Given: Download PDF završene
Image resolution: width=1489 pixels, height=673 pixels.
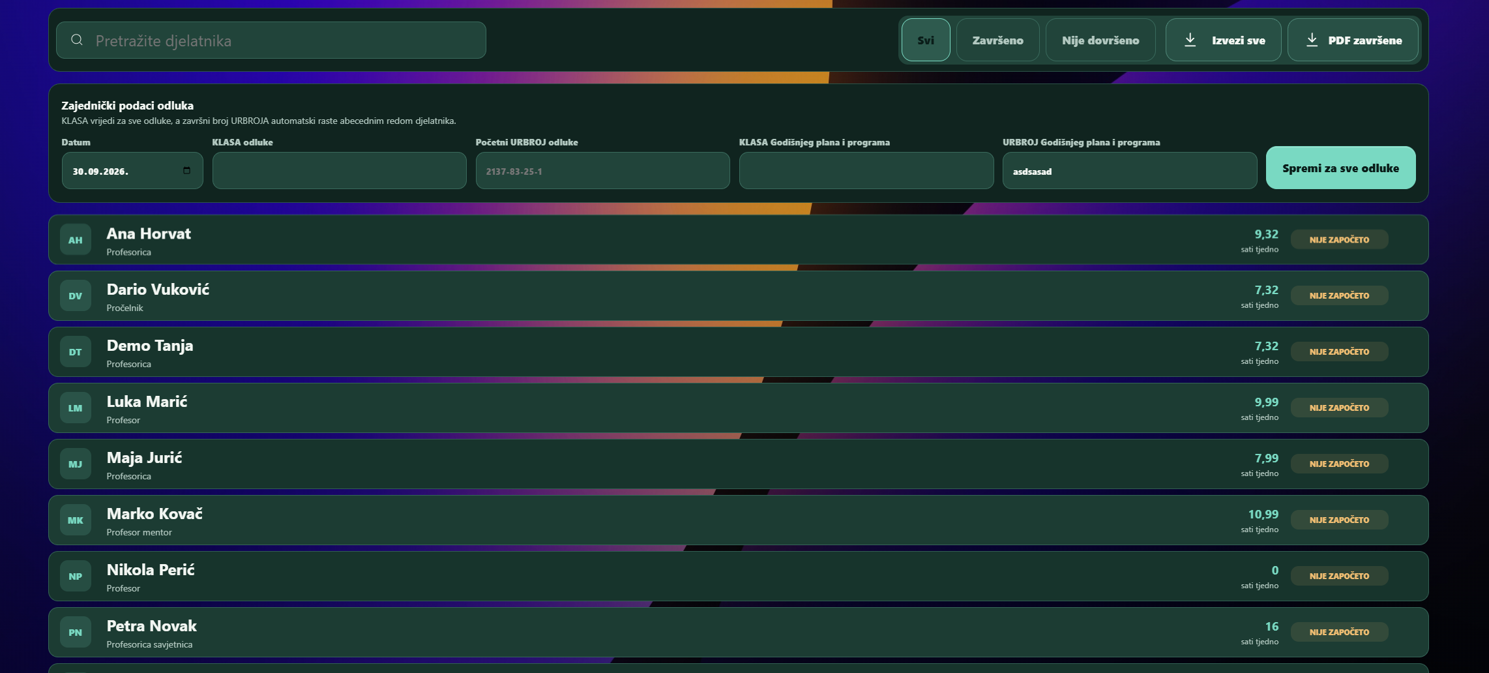Looking at the screenshot, I should coord(1353,40).
